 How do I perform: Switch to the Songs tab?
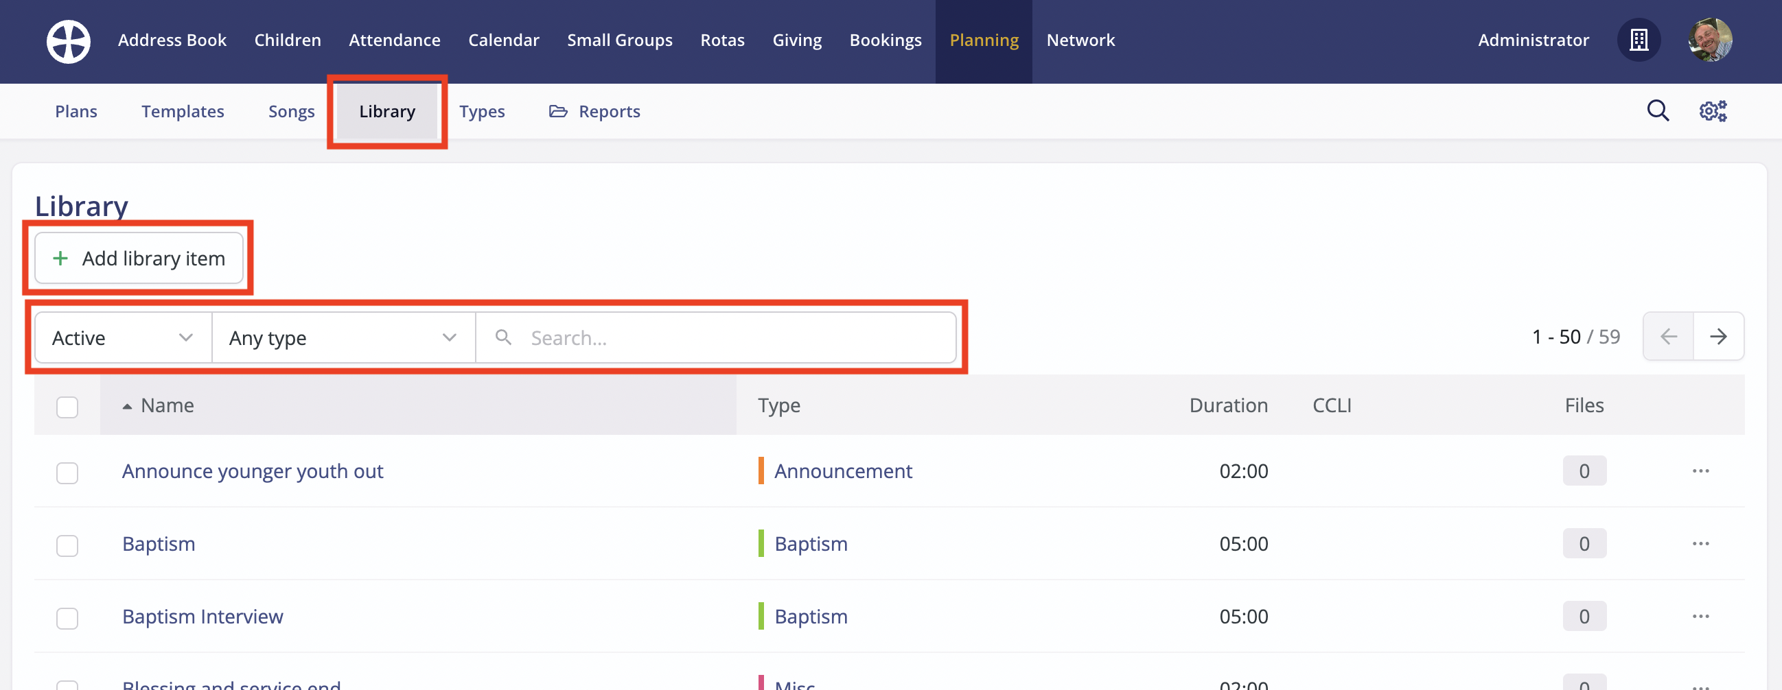point(291,110)
